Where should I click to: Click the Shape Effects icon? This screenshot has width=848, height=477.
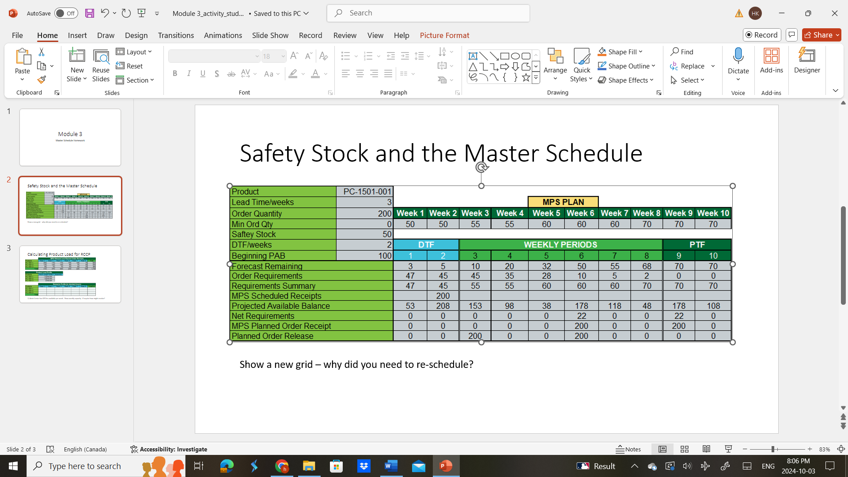tap(602, 80)
